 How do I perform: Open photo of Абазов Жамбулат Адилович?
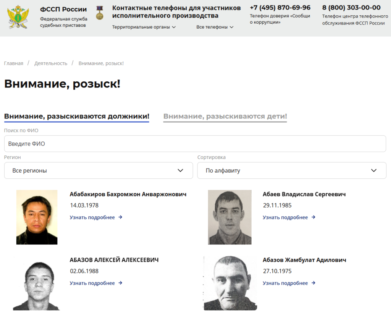coord(230,283)
